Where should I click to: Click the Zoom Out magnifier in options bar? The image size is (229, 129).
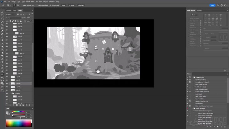[18, 5]
